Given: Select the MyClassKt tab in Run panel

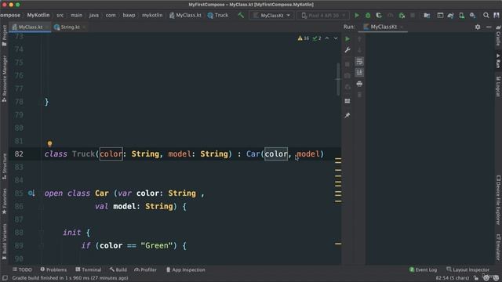Looking at the screenshot, I should pyautogui.click(x=383, y=27).
